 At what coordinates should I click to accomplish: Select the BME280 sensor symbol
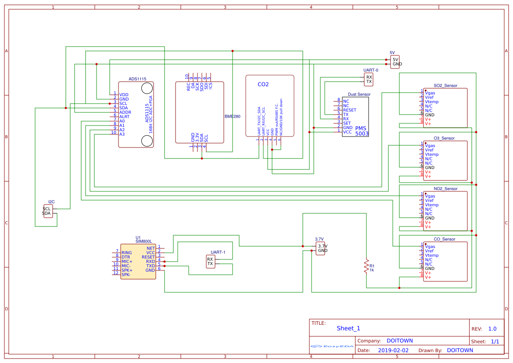pyautogui.click(x=201, y=112)
